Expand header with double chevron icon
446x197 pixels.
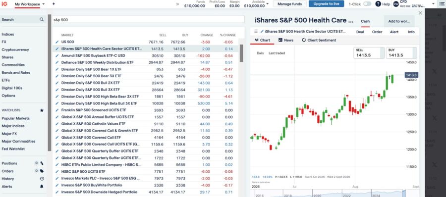[x=178, y=4]
